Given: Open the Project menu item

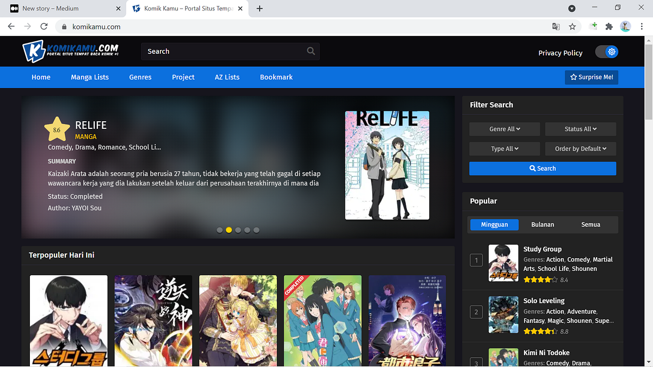Looking at the screenshot, I should coord(183,77).
